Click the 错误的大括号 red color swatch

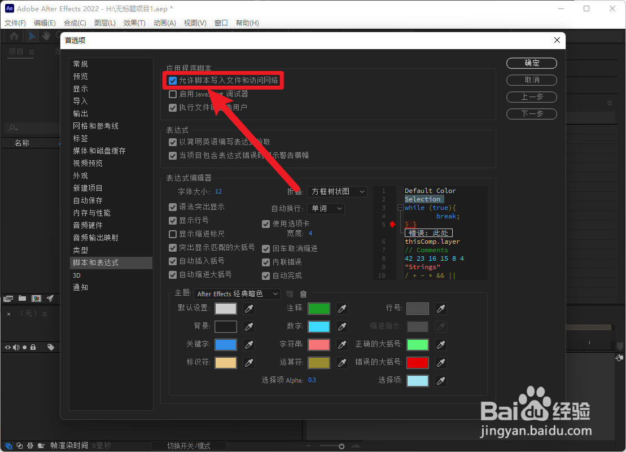pos(418,363)
